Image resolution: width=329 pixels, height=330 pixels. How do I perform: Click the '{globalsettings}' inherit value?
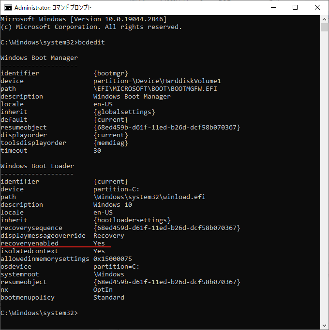click(124, 112)
